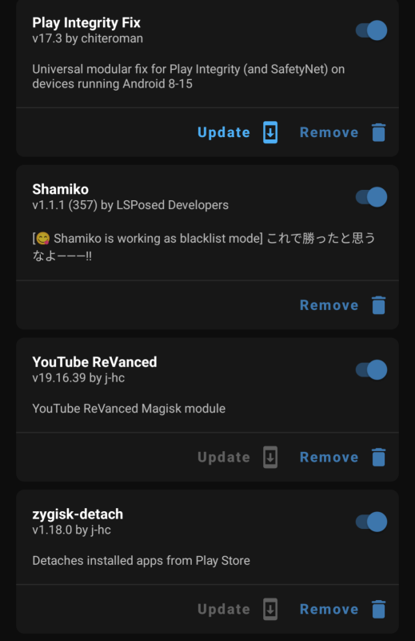The width and height of the screenshot is (415, 641).
Task: Tap the greyed download icon for YouTube ReVanced
Action: 270,458
